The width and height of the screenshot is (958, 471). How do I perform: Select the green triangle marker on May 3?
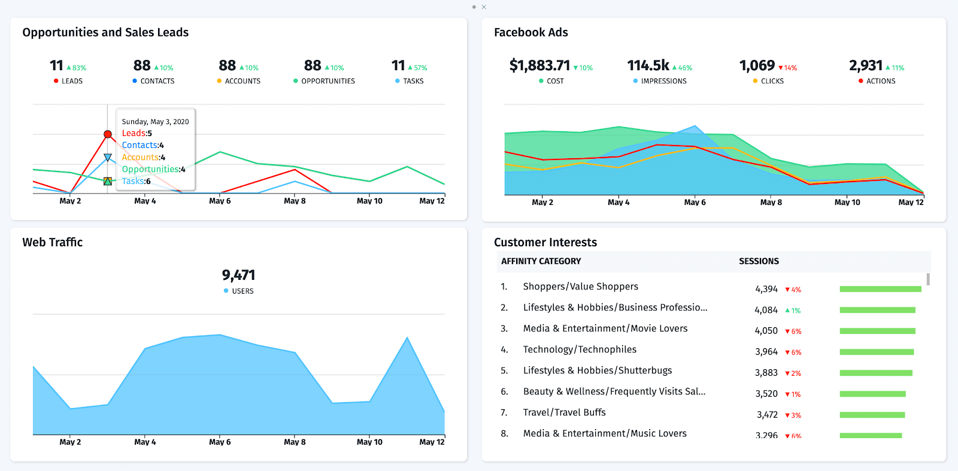click(108, 181)
